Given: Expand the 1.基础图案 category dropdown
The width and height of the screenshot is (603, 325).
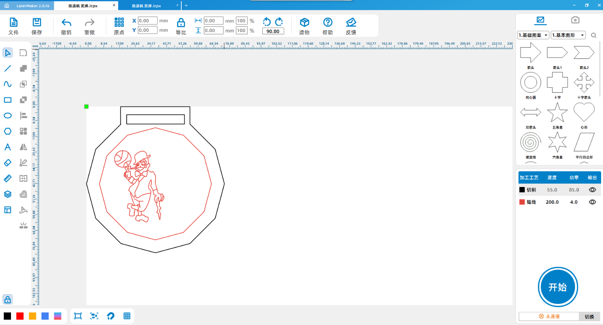Looking at the screenshot, I should click(533, 35).
